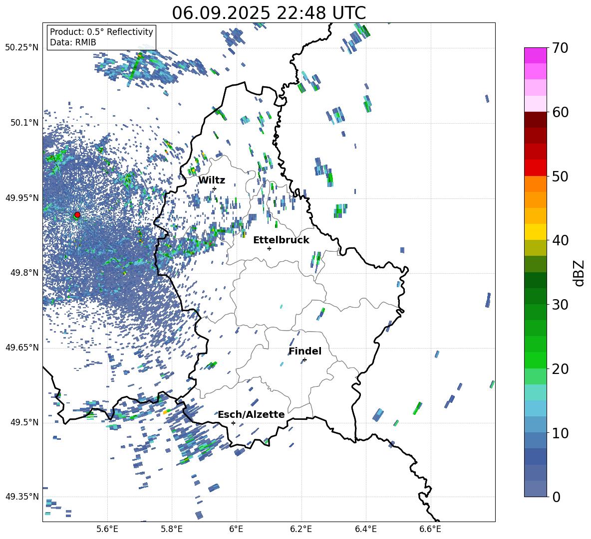Click the vertical dBZ colorbar axis title

[578, 273]
